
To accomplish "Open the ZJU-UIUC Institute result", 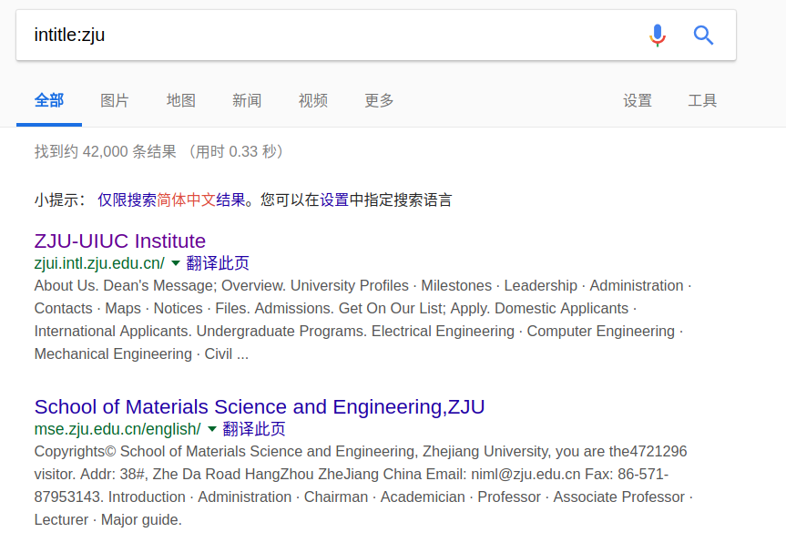I will [120, 241].
